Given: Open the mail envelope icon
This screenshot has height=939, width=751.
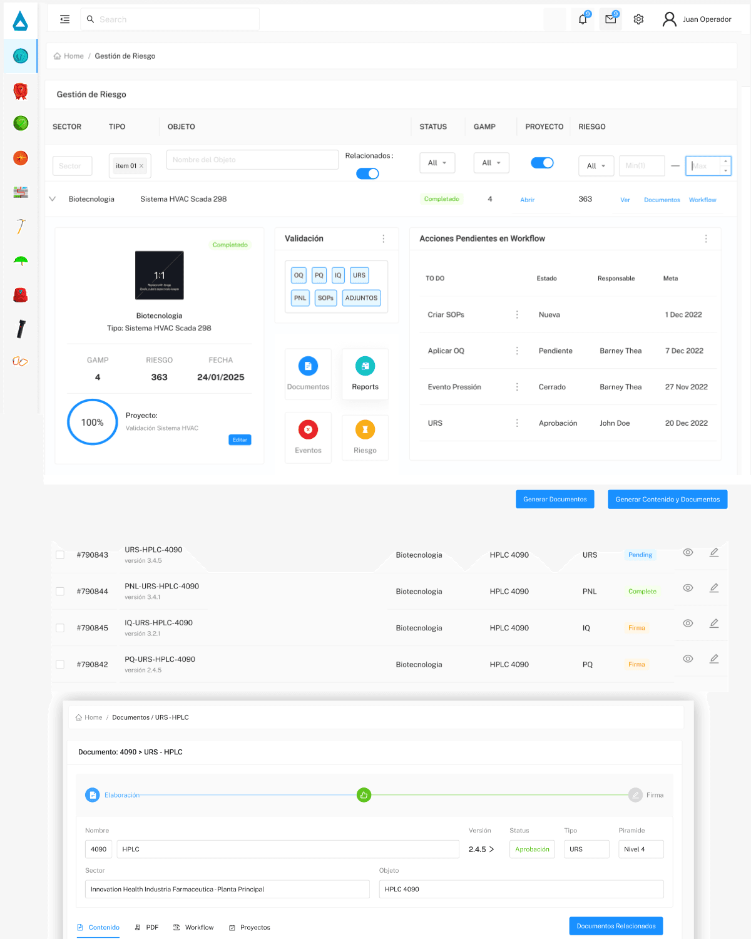Looking at the screenshot, I should (611, 19).
